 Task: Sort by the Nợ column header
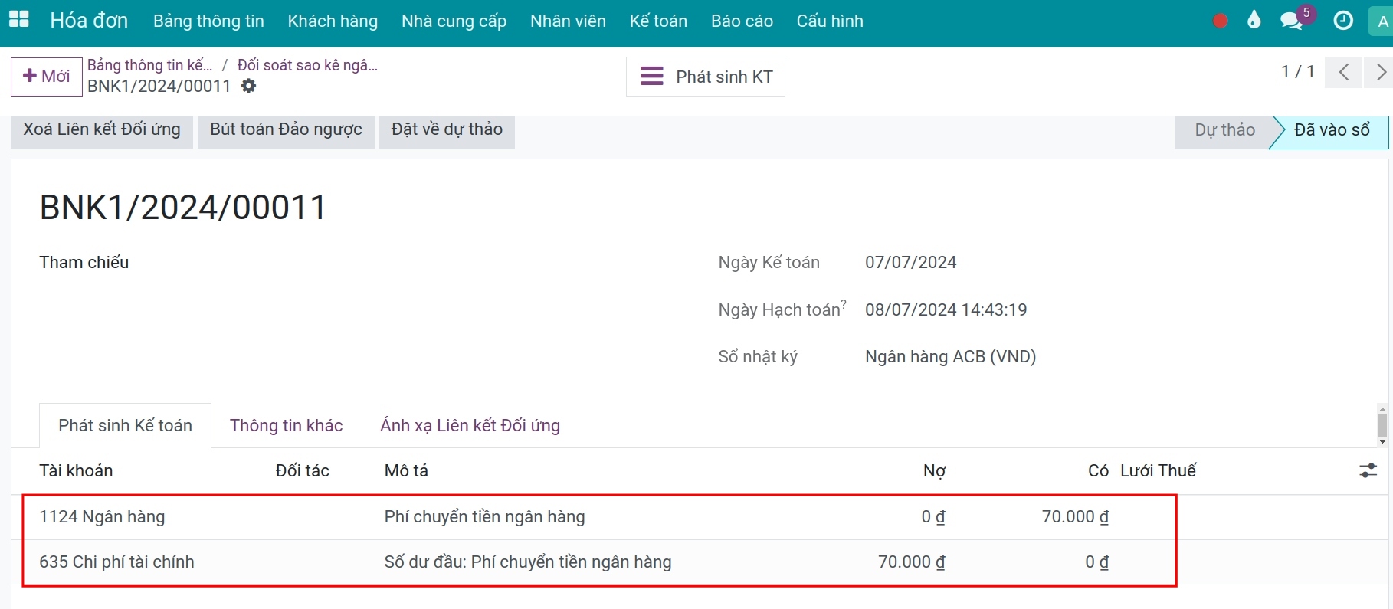pyautogui.click(x=934, y=471)
